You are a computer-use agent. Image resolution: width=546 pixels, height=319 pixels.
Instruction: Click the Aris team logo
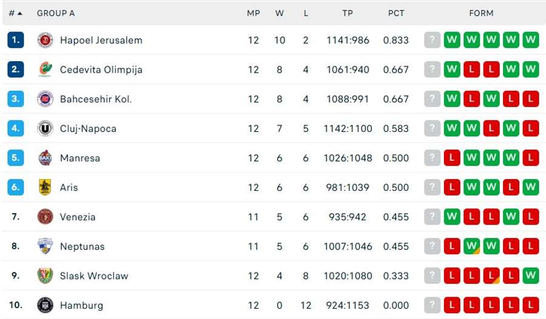(45, 188)
